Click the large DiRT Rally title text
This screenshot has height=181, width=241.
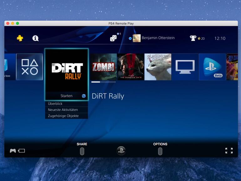tap(108, 96)
